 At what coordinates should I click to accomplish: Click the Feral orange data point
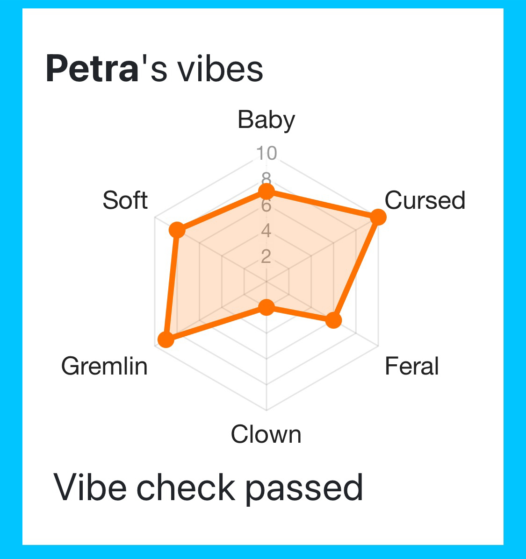[333, 320]
